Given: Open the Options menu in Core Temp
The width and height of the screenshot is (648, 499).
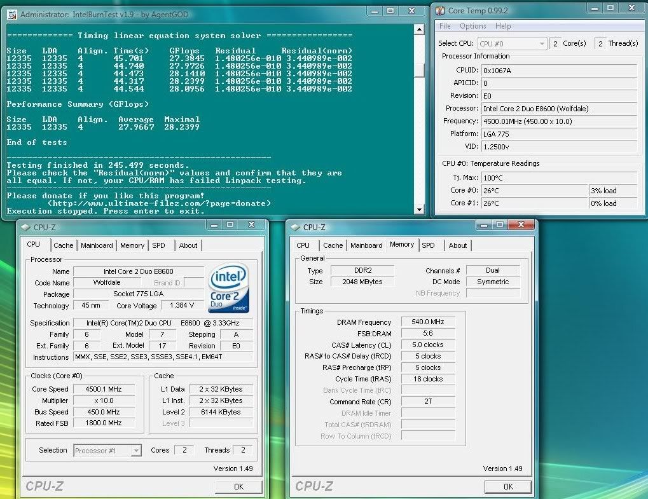Looking at the screenshot, I should tap(472, 26).
